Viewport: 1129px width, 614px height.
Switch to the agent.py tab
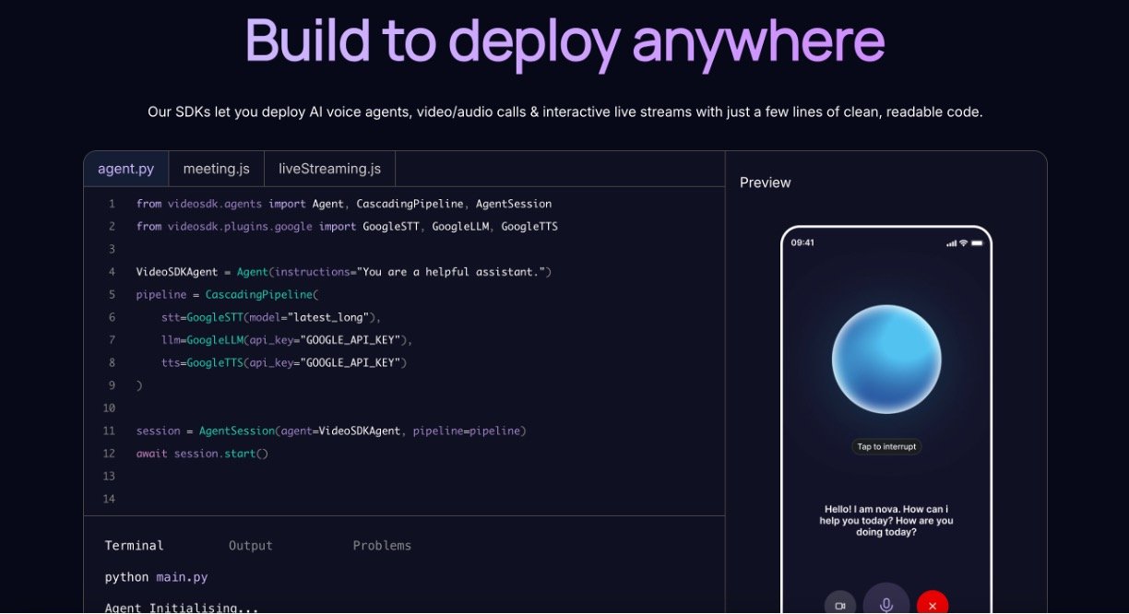(x=126, y=169)
